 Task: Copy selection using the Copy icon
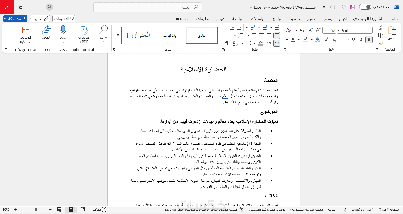click(381, 35)
